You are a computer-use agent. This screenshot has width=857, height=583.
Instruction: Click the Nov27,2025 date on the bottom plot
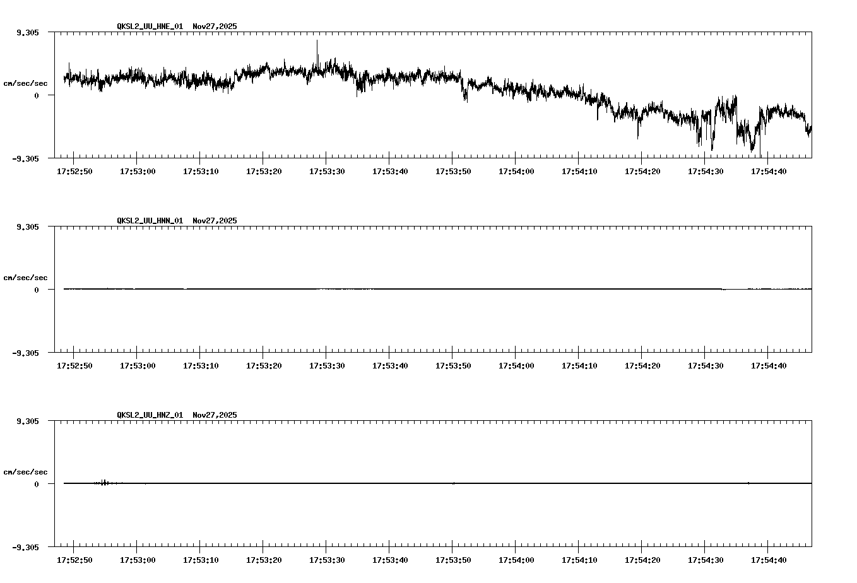(x=214, y=414)
